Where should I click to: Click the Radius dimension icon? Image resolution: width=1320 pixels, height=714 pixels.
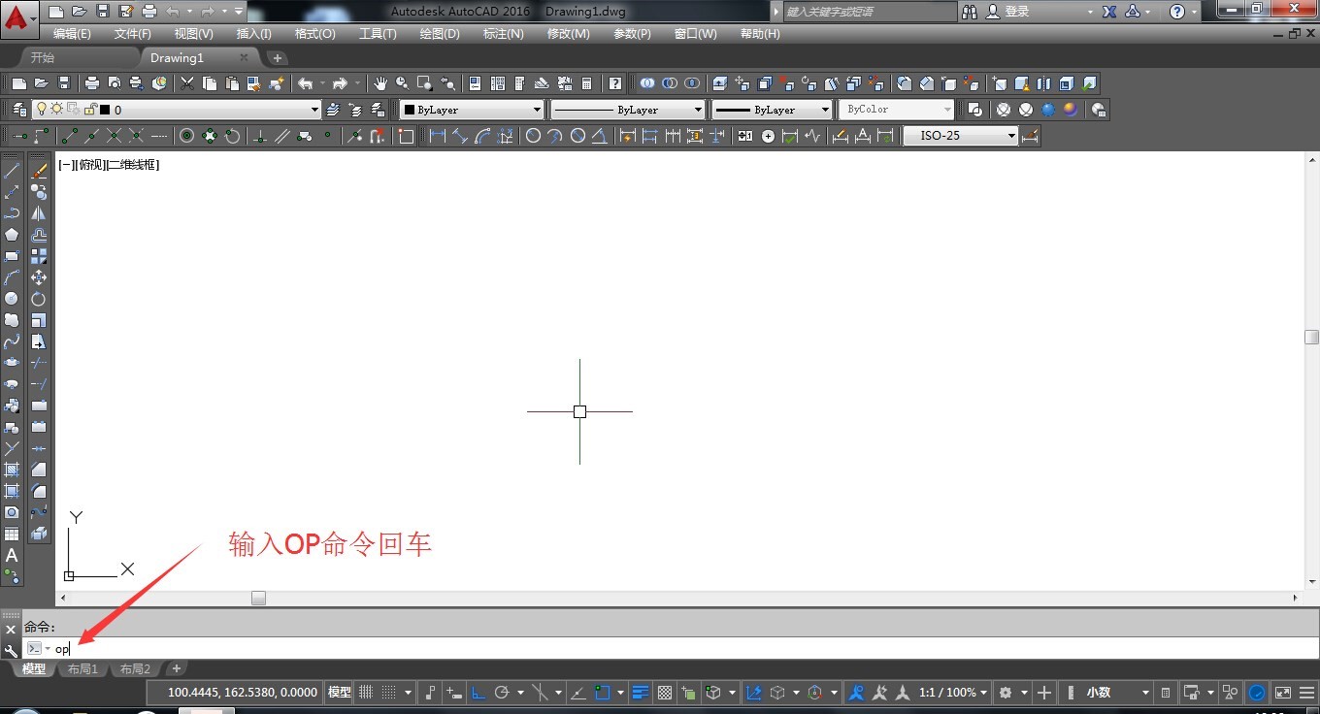click(x=533, y=136)
